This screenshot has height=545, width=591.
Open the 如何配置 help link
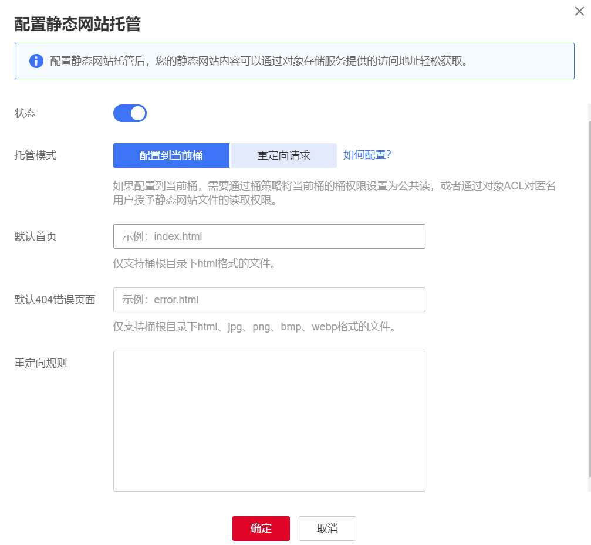(x=366, y=155)
